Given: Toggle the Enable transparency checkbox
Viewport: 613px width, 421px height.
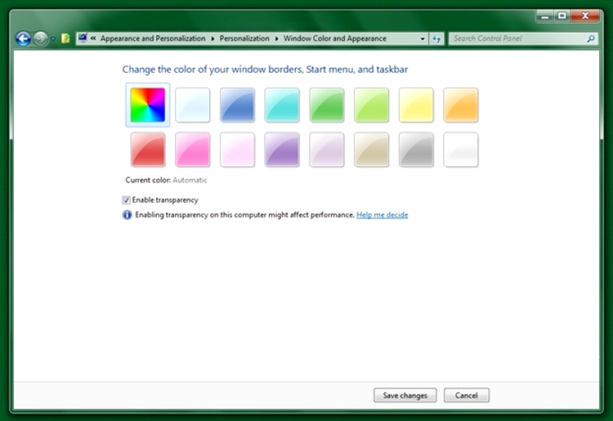Looking at the screenshot, I should (126, 200).
